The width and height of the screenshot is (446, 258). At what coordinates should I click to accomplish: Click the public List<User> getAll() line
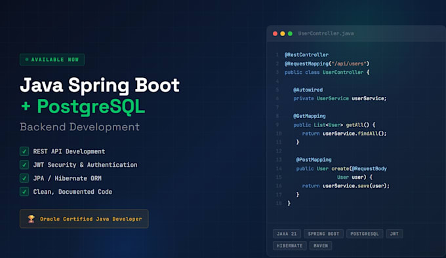(334, 125)
